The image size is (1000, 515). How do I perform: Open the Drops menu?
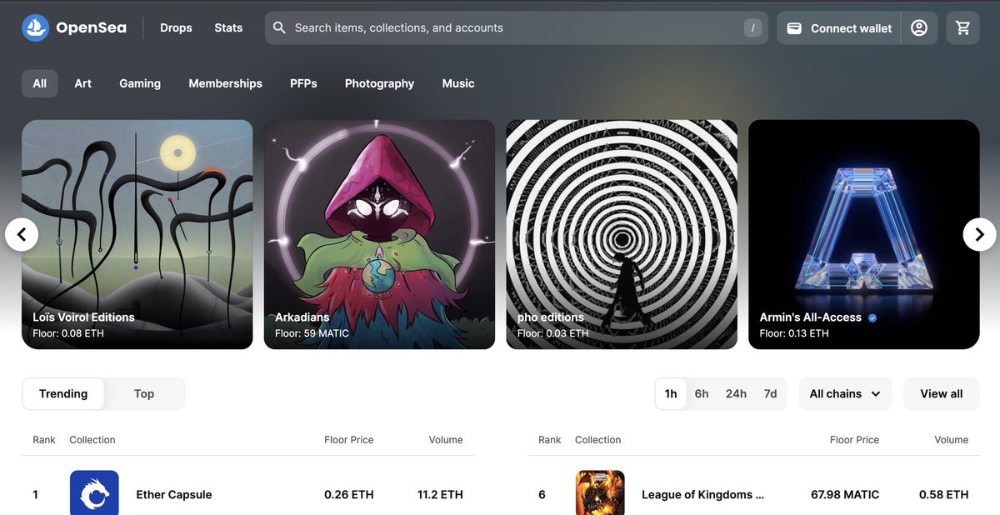click(x=176, y=28)
